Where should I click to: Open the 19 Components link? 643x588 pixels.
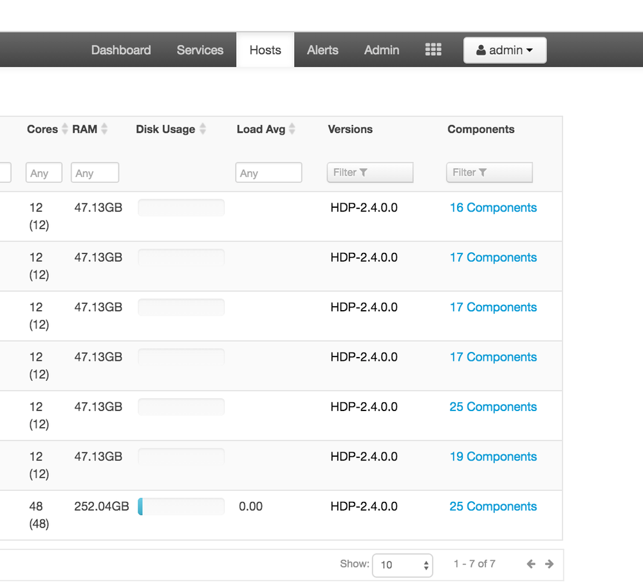click(x=493, y=457)
